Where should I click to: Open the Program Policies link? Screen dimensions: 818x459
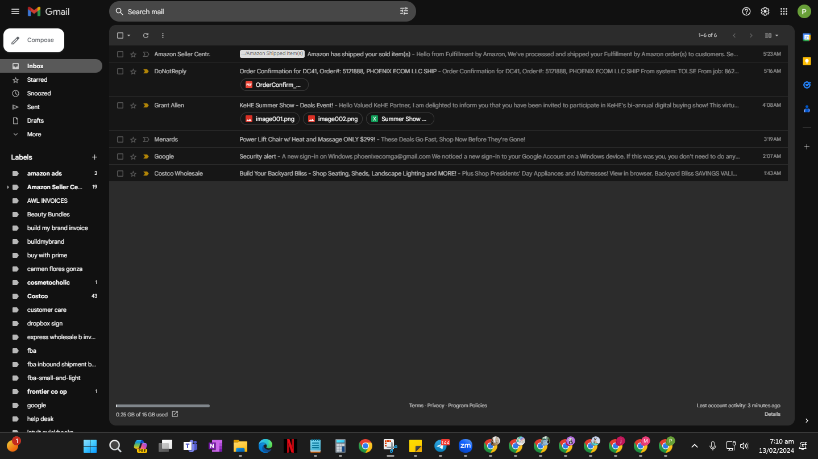click(x=467, y=406)
